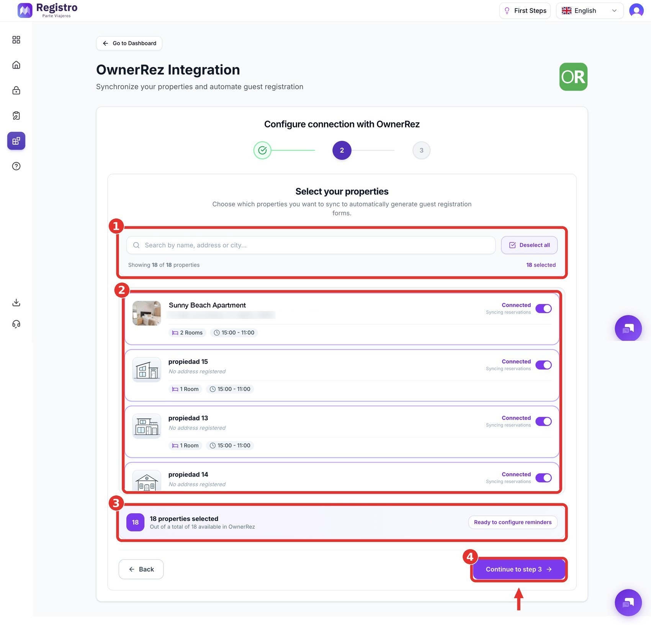Click propiedad 15 house thumbnail
651x625 pixels.
[x=147, y=370]
